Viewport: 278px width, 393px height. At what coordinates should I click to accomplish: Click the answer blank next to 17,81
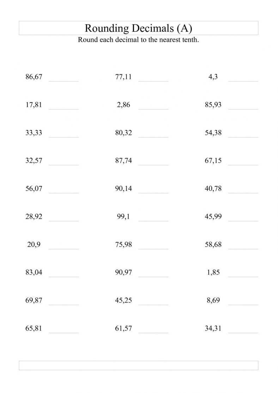click(64, 109)
